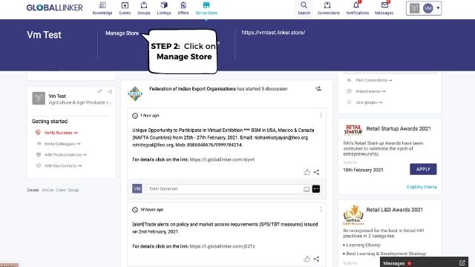Open Messages from the header
Viewport: 475px width, 267px height.
(x=384, y=8)
